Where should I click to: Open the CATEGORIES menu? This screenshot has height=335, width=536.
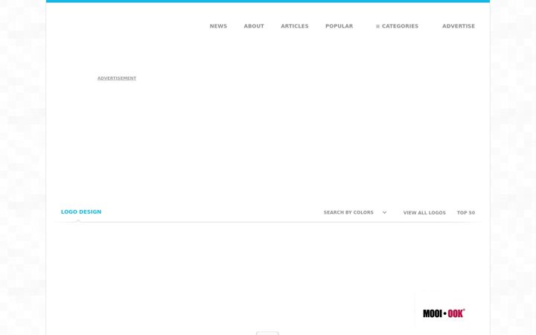point(397,26)
